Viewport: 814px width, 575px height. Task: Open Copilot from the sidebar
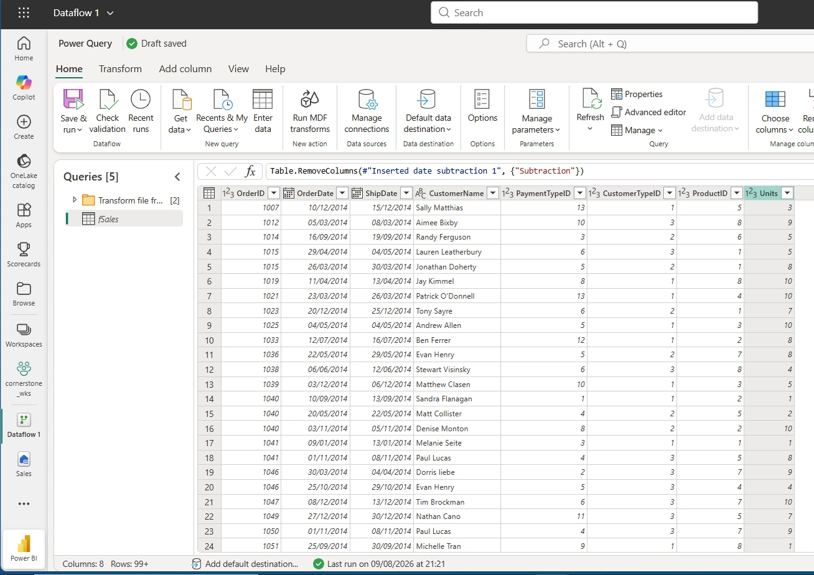(24, 88)
